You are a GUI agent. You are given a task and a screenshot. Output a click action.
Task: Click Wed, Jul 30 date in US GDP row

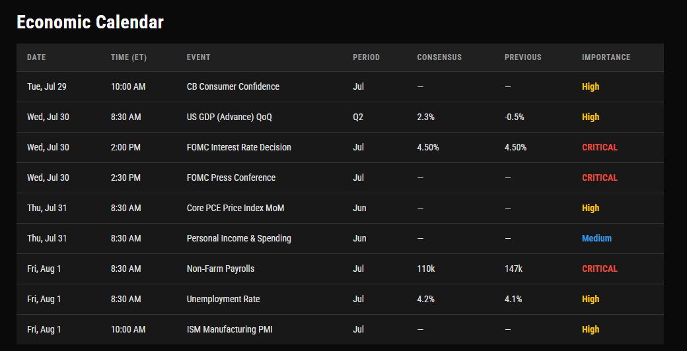click(48, 117)
